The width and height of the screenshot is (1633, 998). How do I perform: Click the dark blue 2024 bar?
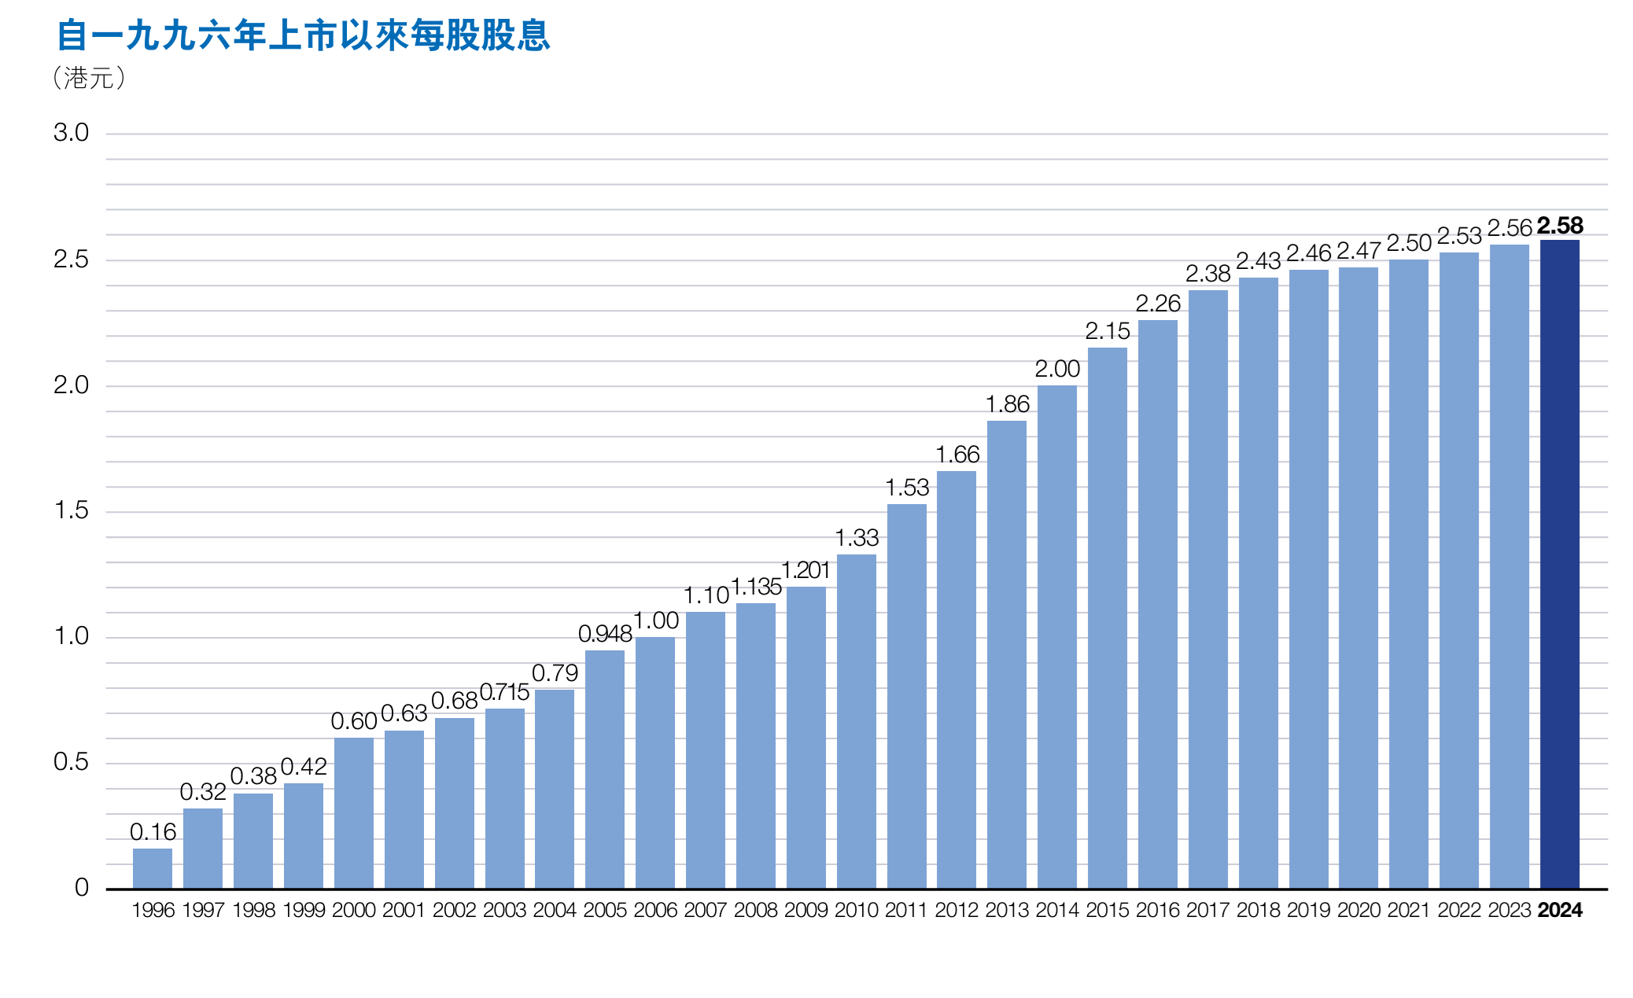1559,564
